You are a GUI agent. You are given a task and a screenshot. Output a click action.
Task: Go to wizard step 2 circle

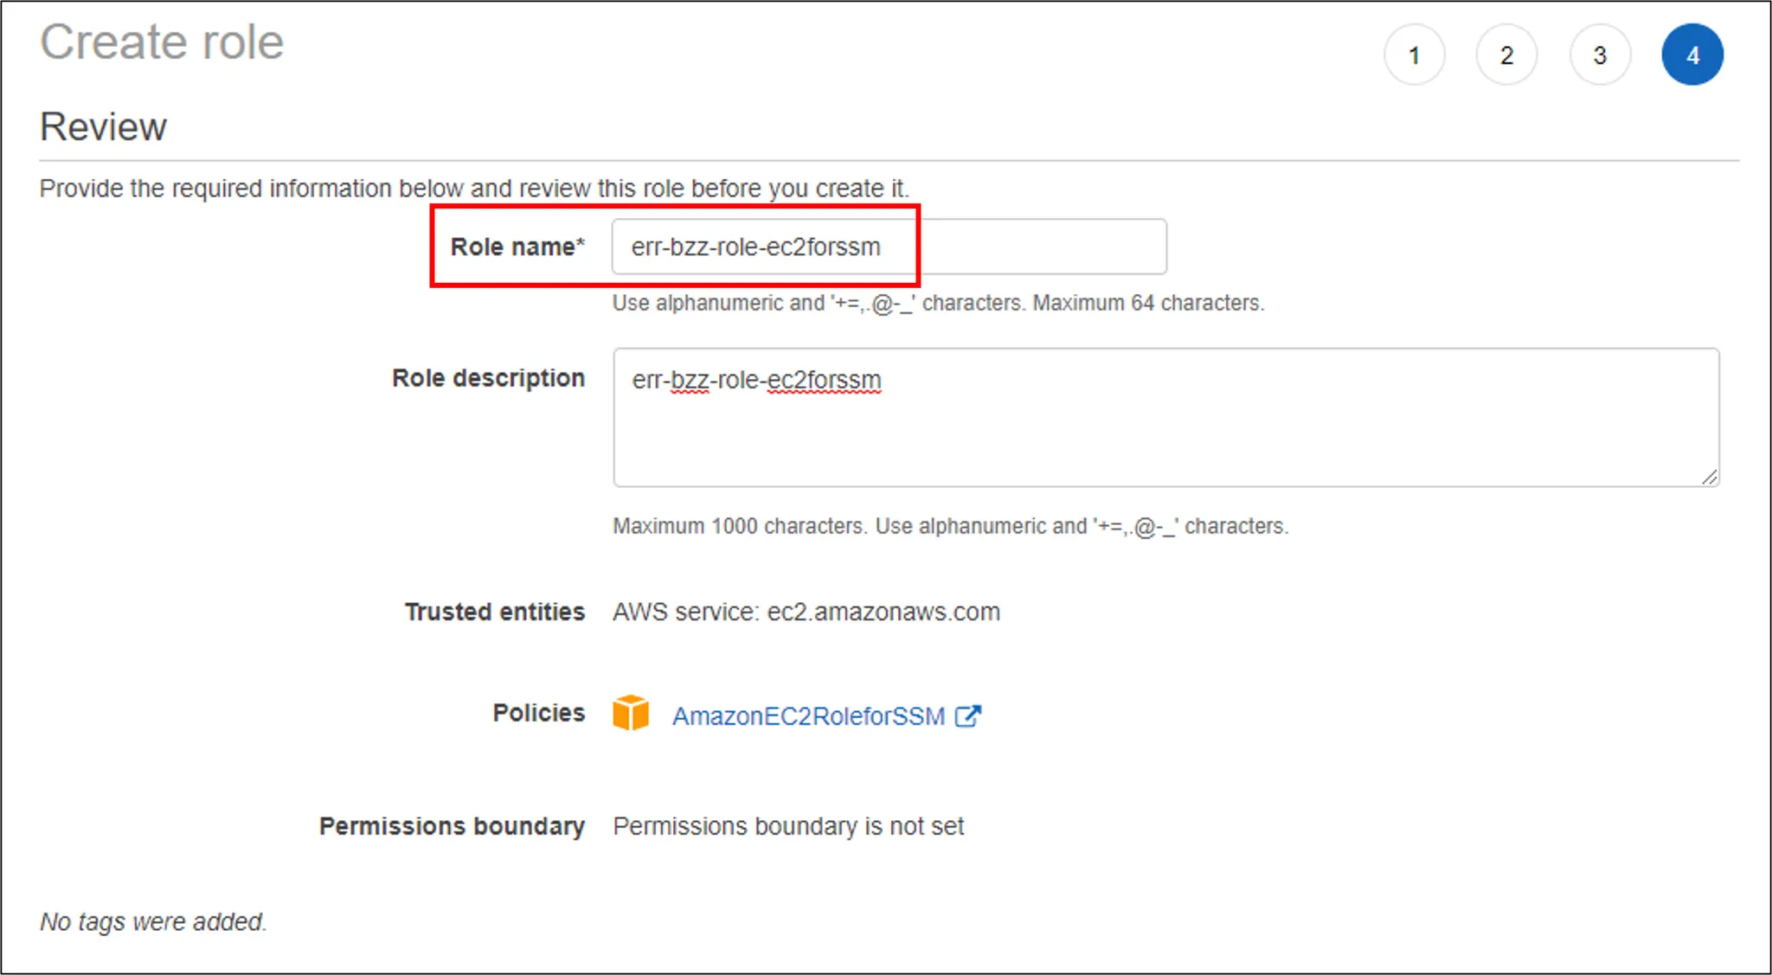1506,55
